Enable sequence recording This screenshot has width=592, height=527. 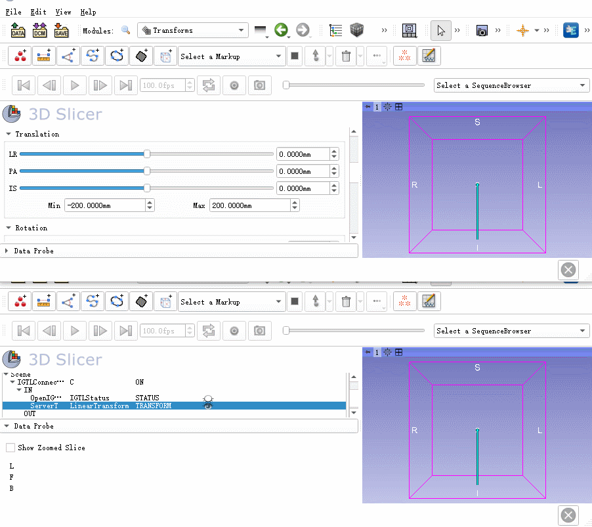click(234, 85)
